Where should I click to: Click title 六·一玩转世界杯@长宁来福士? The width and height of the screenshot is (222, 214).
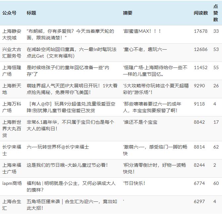[x=58, y=147]
